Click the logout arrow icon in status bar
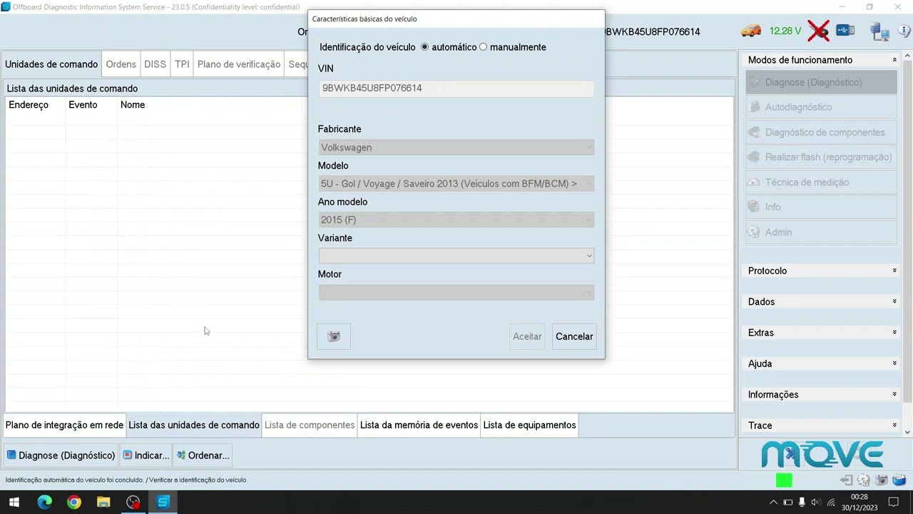913x514 pixels. point(846,480)
